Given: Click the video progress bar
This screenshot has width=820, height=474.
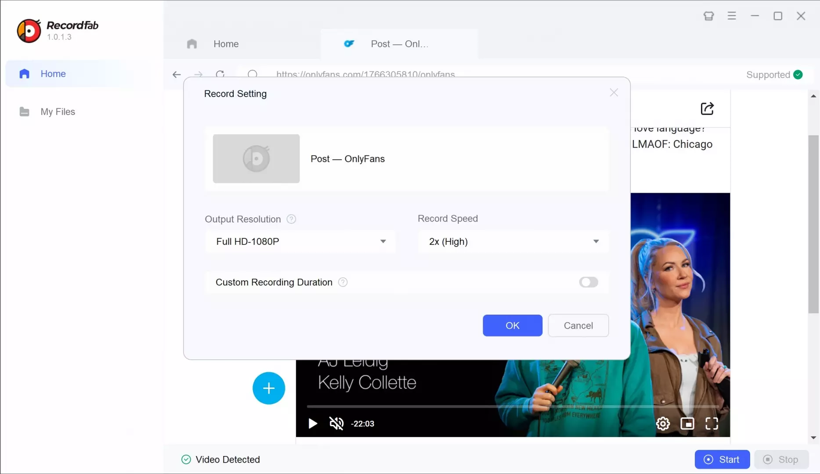Looking at the screenshot, I should pyautogui.click(x=513, y=407).
